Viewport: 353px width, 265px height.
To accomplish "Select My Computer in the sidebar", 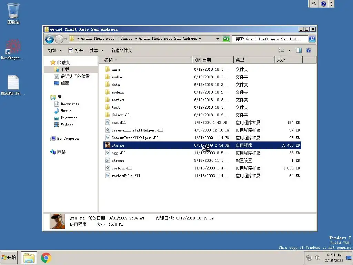I will point(65,139).
